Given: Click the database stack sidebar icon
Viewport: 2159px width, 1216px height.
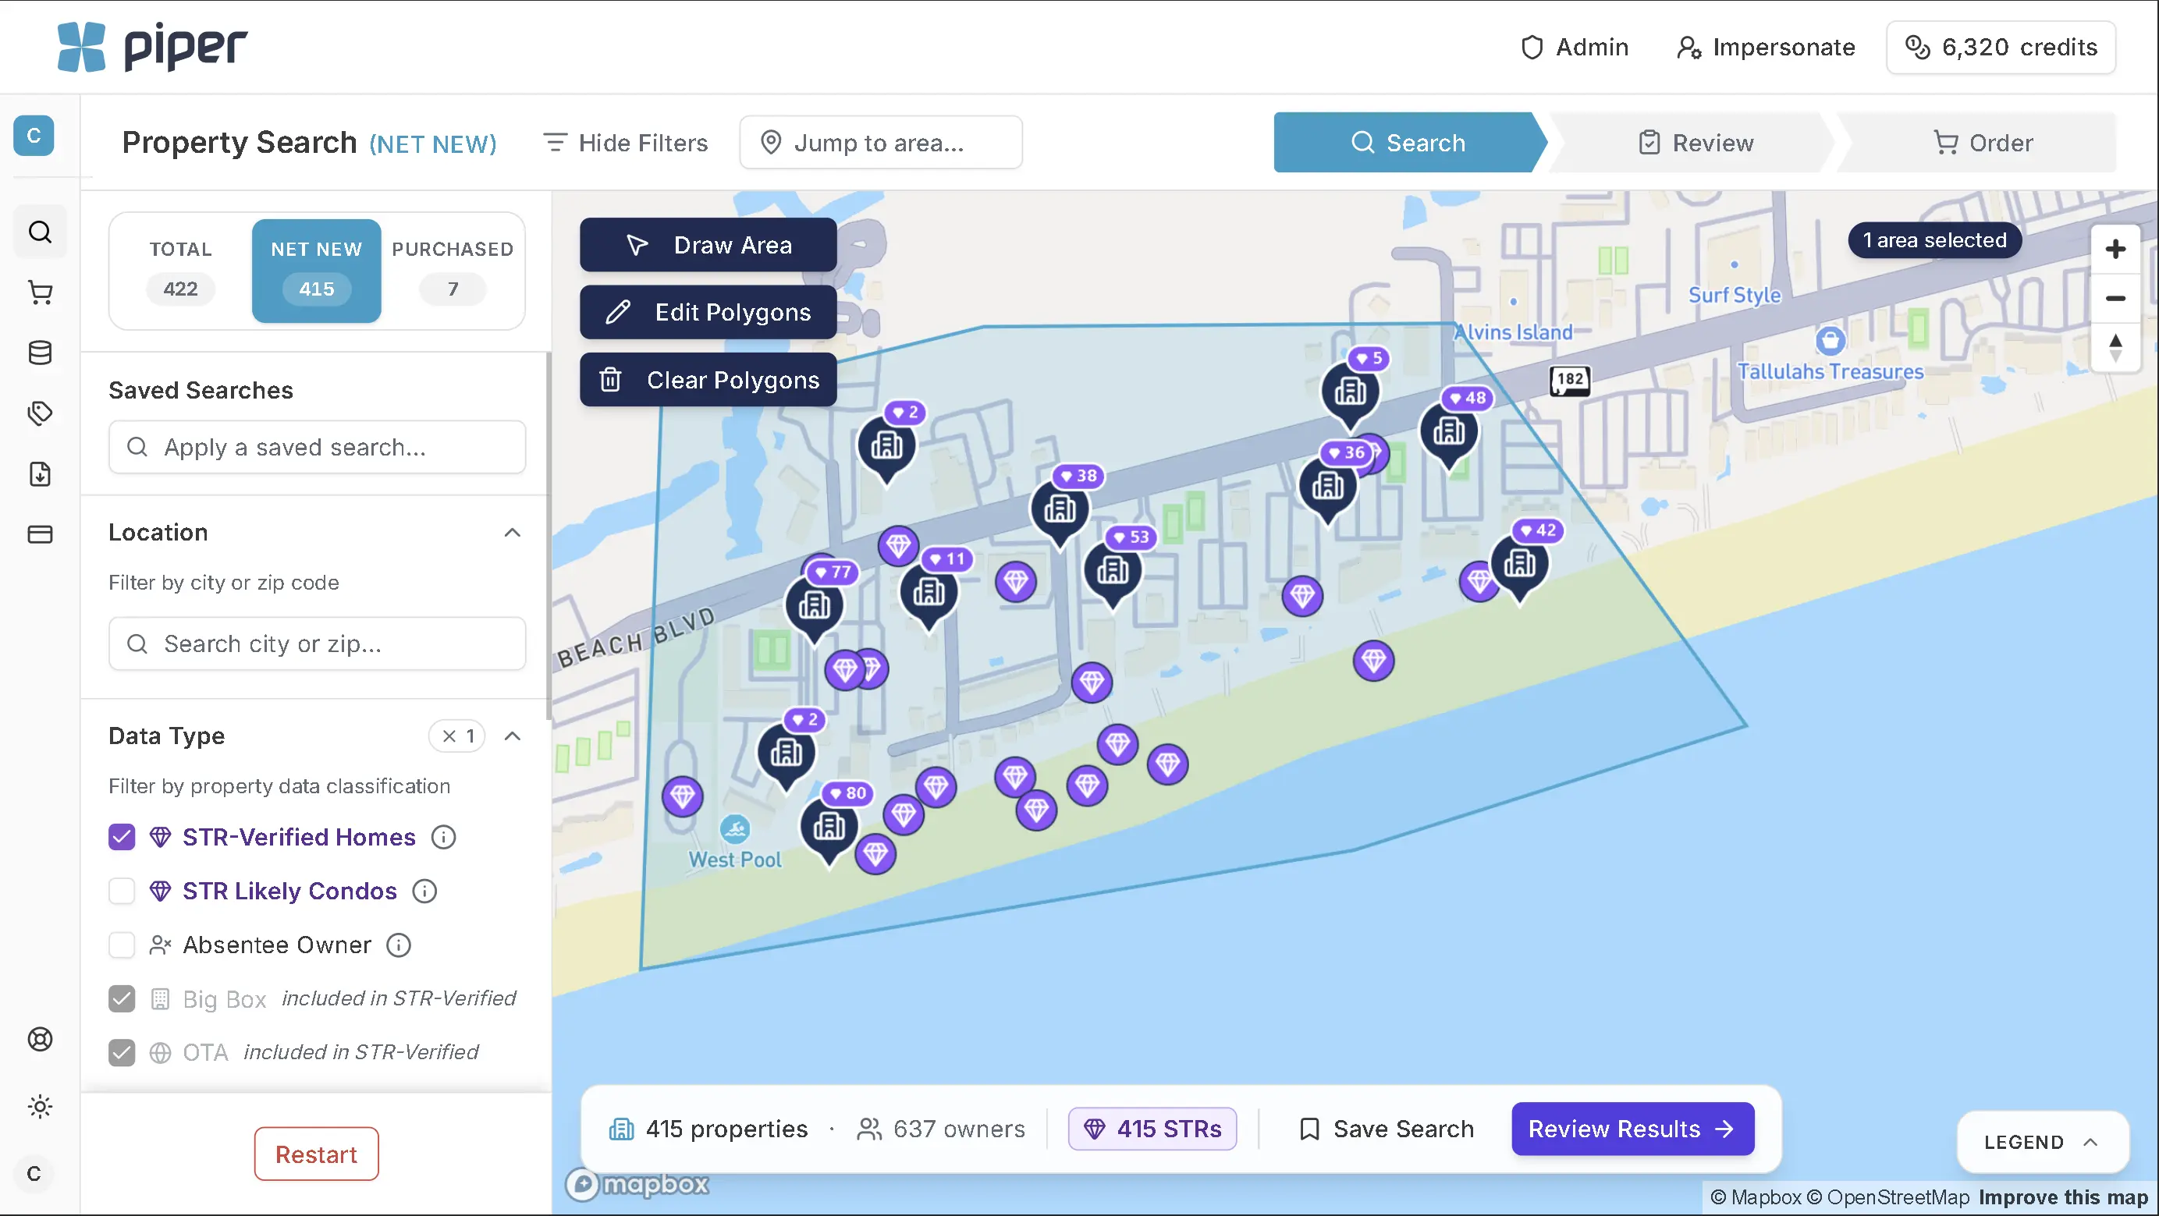Looking at the screenshot, I should pyautogui.click(x=41, y=353).
